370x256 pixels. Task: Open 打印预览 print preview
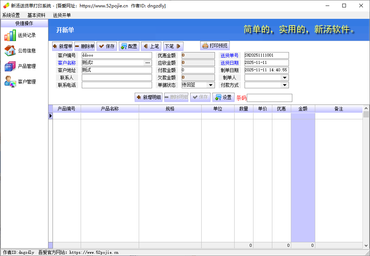[x=215, y=45]
